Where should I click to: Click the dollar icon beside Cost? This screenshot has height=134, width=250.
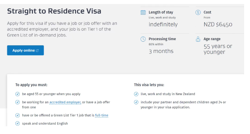pos(198,13)
